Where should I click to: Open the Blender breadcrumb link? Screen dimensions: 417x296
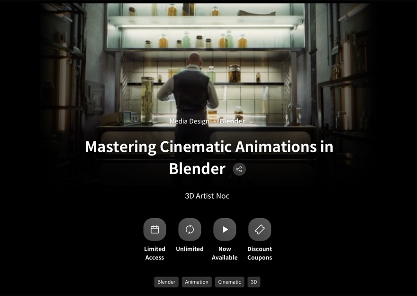coord(232,121)
